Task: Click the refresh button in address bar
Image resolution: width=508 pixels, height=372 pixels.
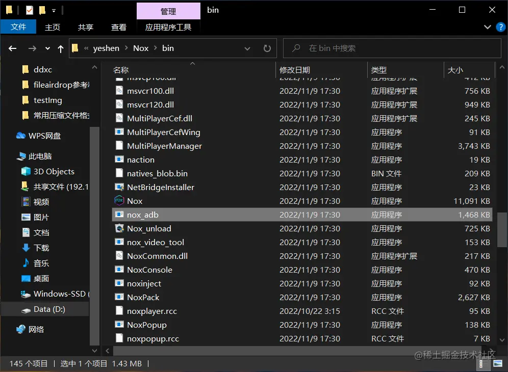Action: [x=267, y=48]
